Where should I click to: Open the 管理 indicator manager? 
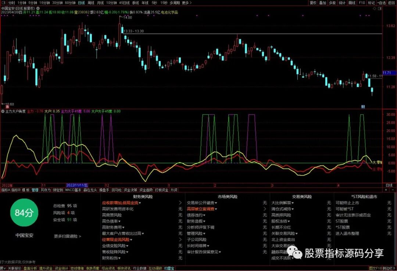tap(35, 190)
